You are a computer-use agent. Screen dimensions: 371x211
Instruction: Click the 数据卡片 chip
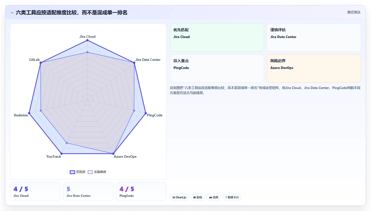coord(232,197)
